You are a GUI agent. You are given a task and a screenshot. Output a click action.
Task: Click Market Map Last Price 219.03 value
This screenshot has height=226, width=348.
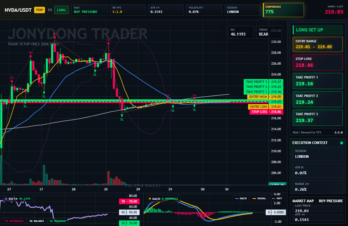tap(302, 211)
